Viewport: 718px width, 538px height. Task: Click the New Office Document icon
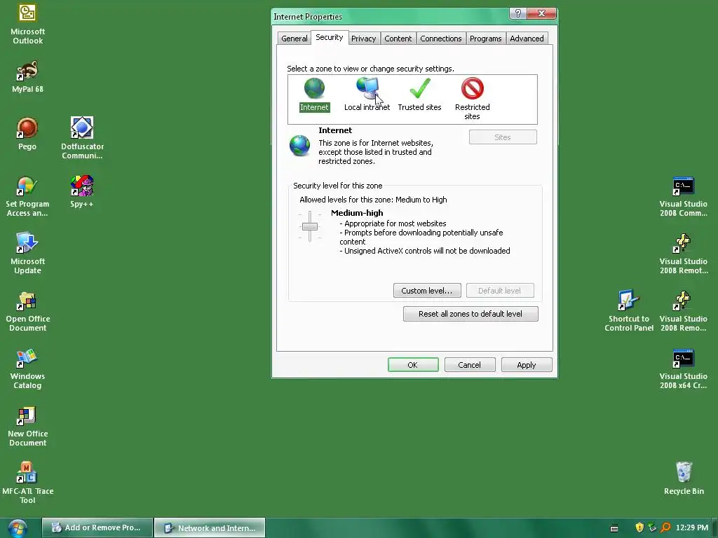27,426
